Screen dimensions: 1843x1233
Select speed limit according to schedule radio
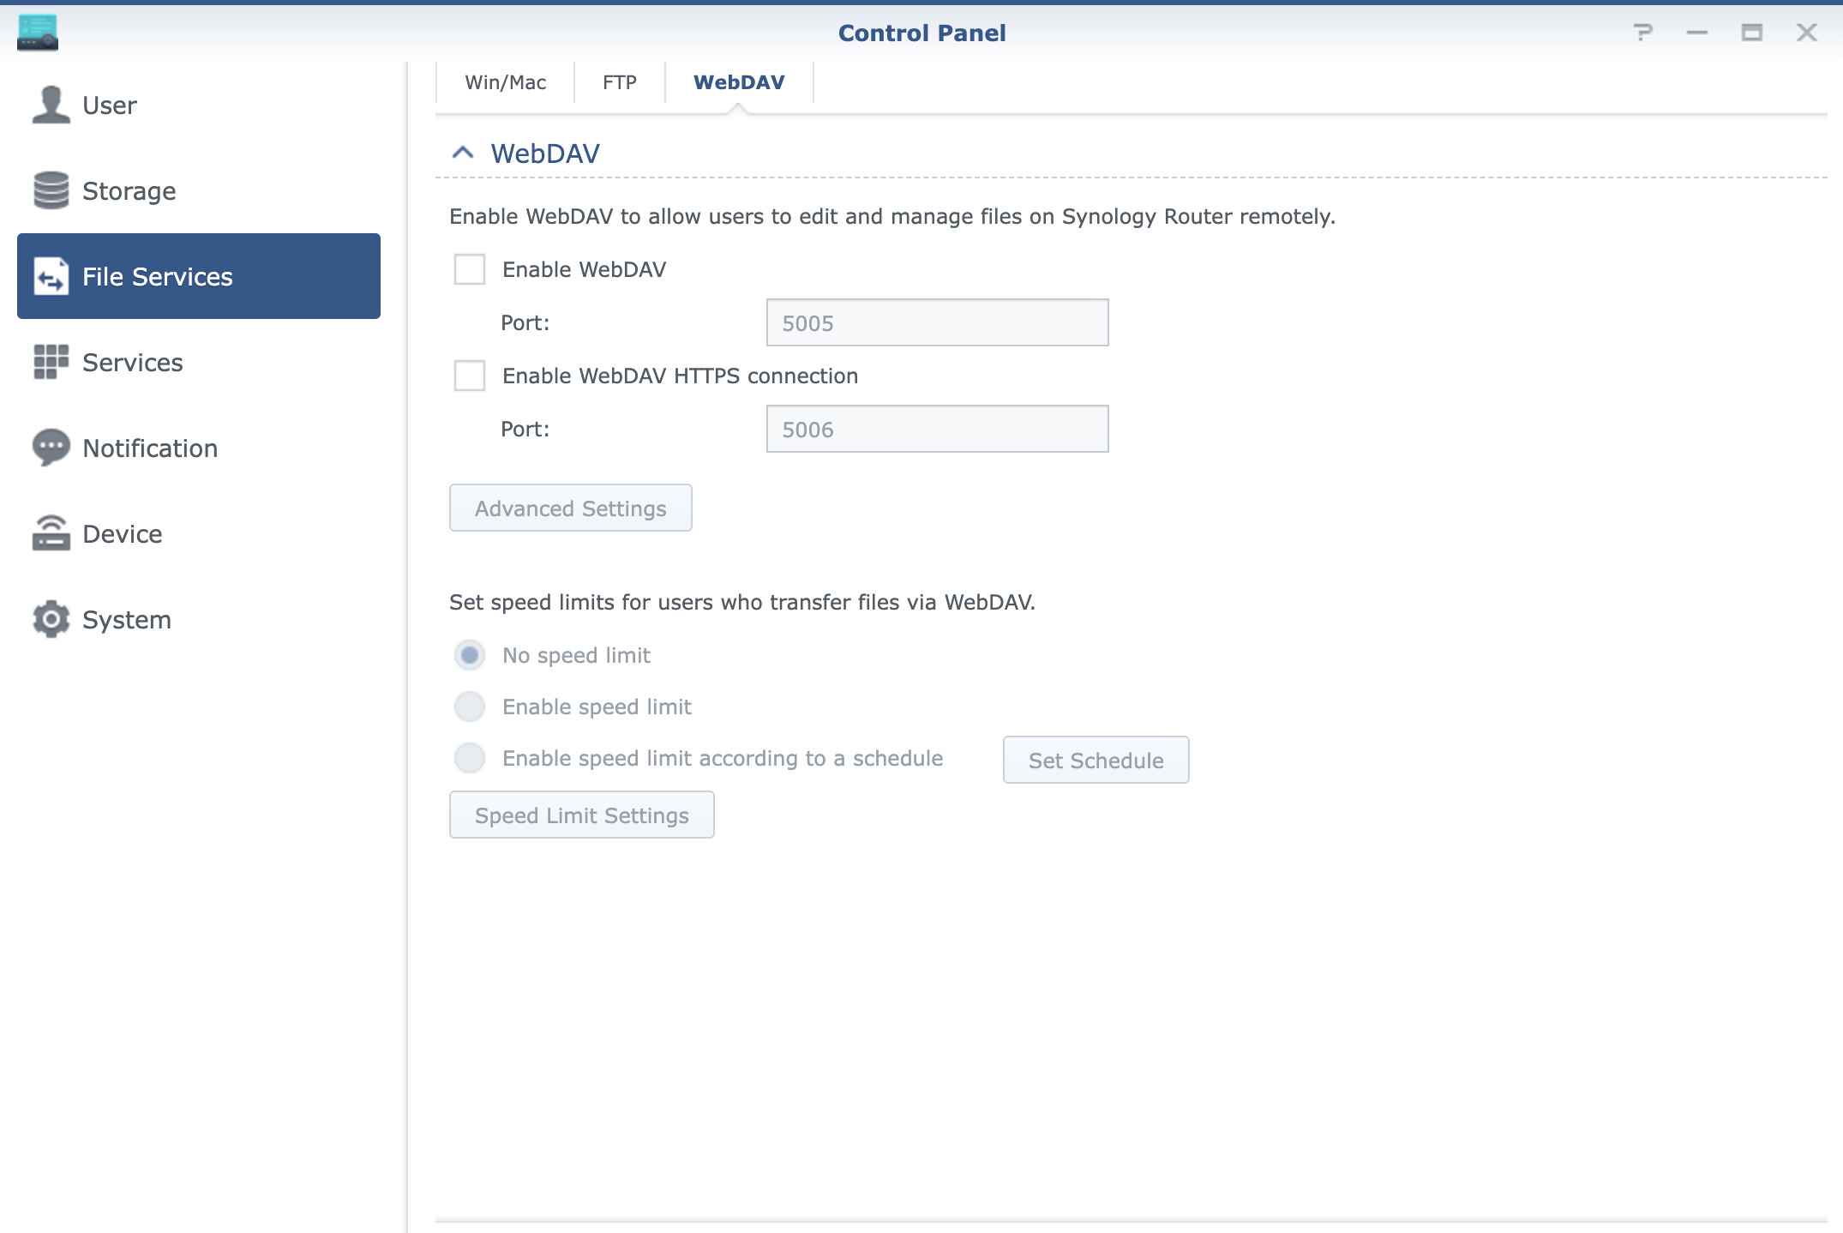click(x=470, y=758)
